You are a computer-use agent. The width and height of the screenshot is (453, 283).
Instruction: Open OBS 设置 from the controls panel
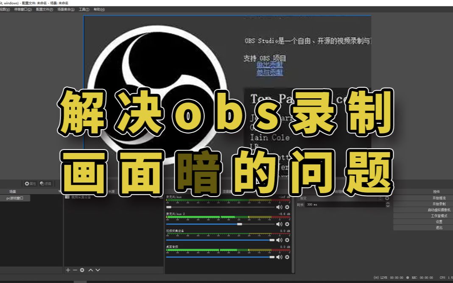pos(439,221)
